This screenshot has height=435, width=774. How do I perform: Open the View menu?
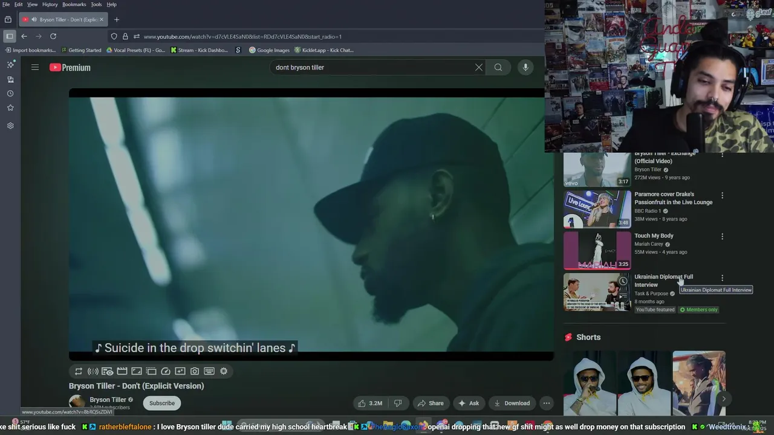[32, 4]
